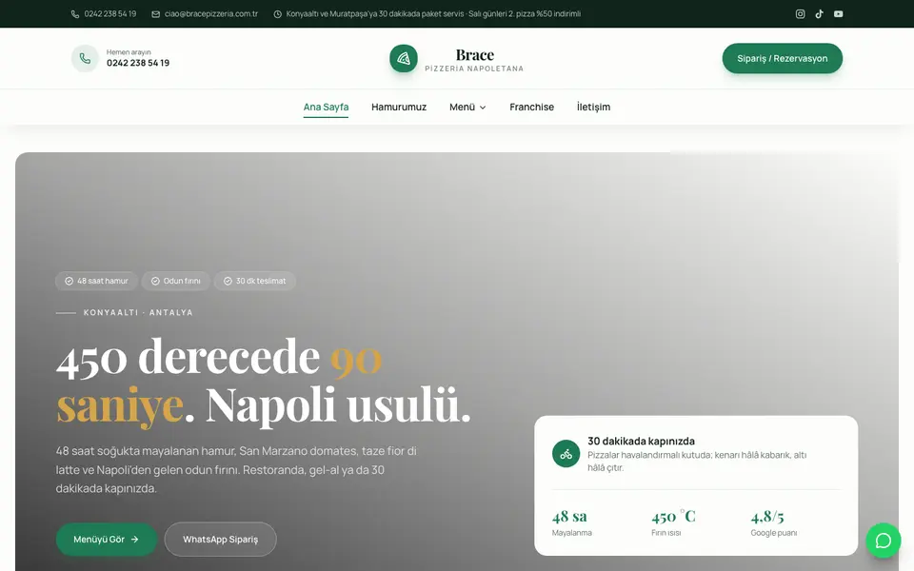Screen dimensions: 914x571
Task: Click the PIZZERIA NAPOLETANA subtitle
Action: (474, 69)
